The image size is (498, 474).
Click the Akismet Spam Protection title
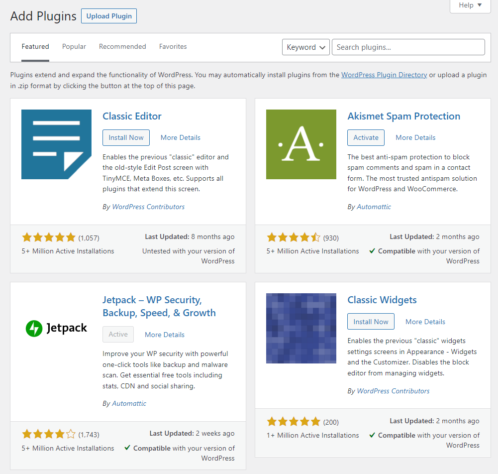pyautogui.click(x=403, y=116)
